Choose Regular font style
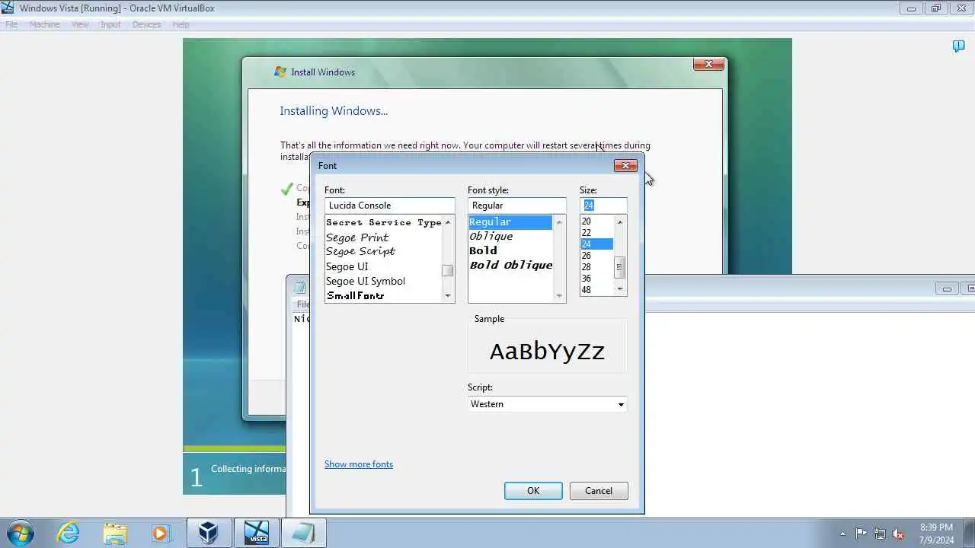 pyautogui.click(x=510, y=222)
